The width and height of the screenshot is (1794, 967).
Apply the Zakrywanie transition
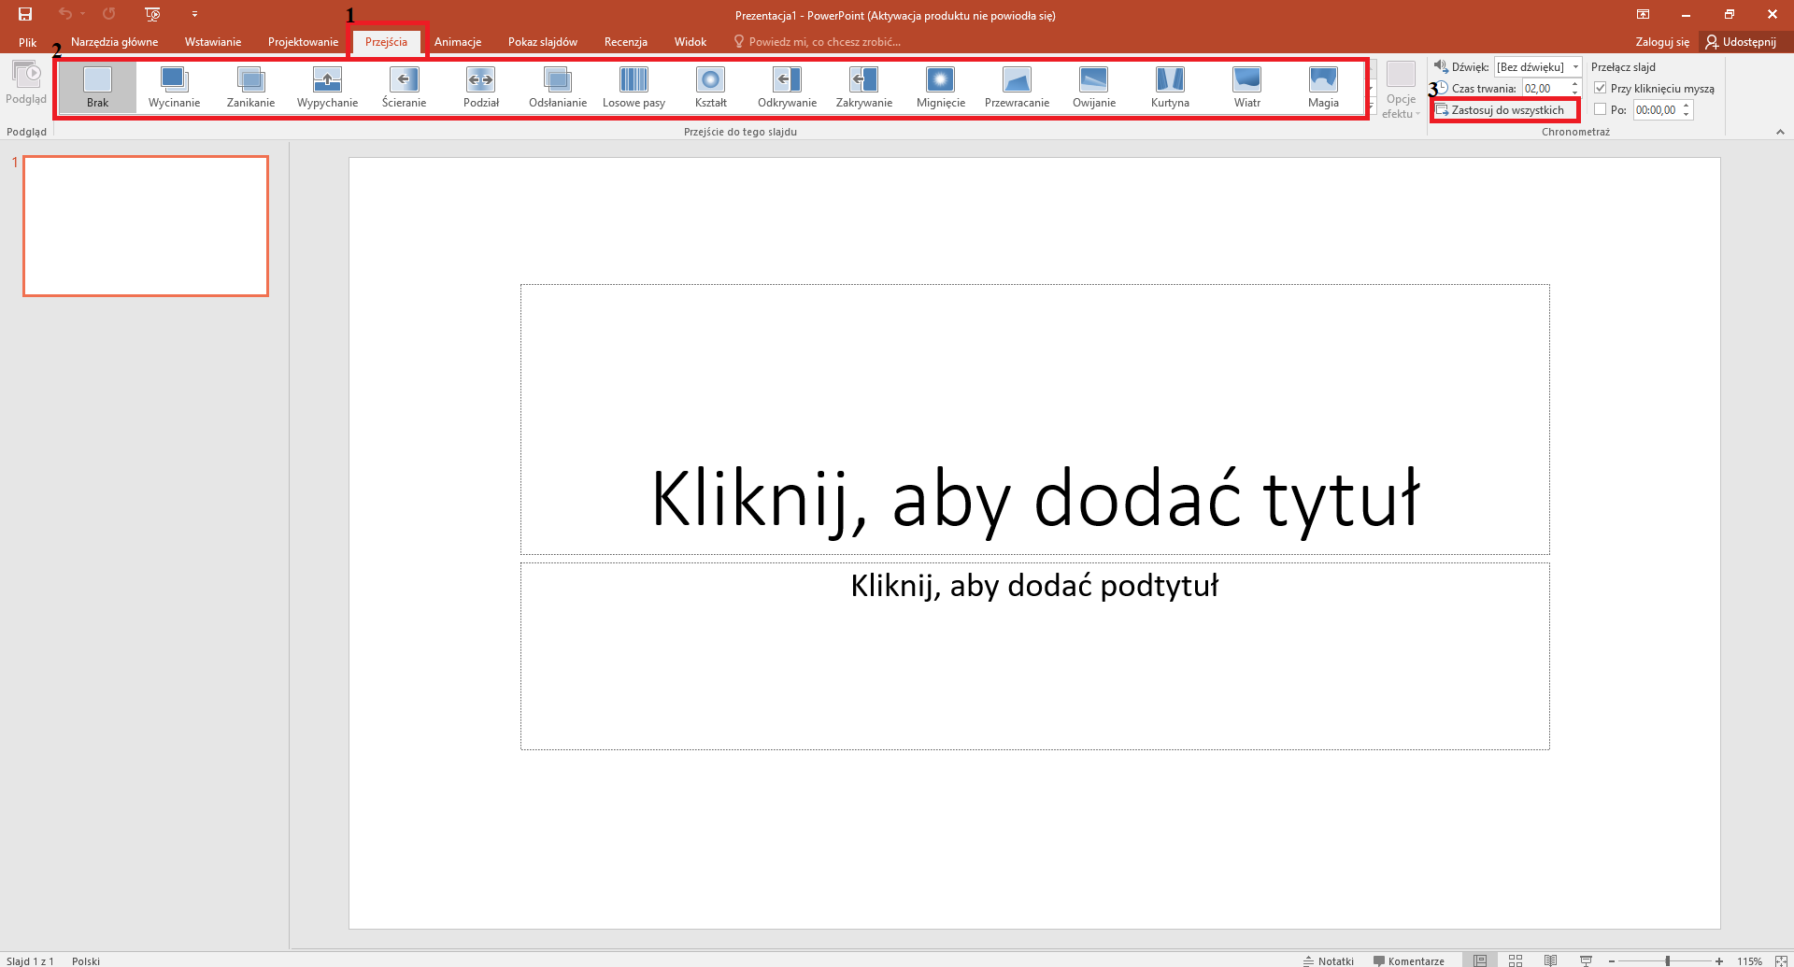(x=863, y=88)
